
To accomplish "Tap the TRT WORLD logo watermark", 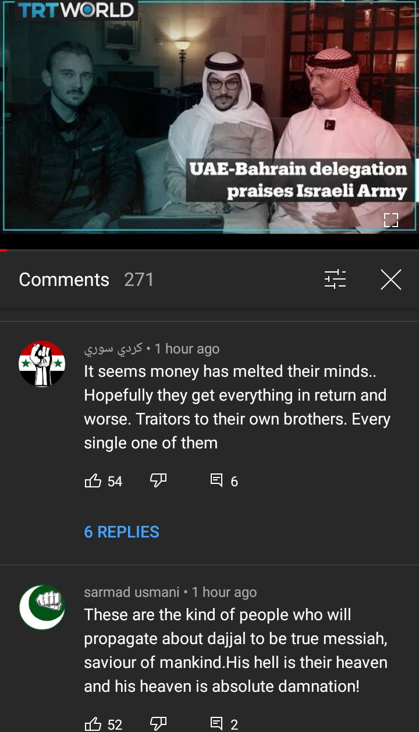I will tap(75, 10).
